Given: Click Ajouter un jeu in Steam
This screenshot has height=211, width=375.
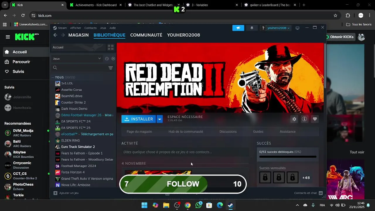Looking at the screenshot, I should 66,193.
